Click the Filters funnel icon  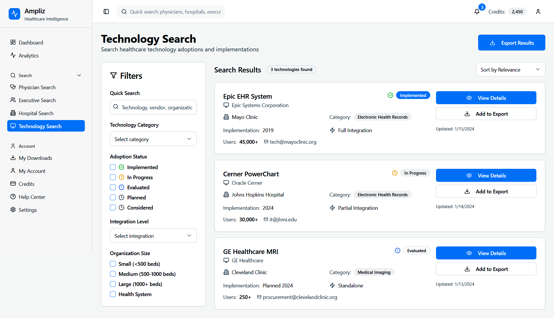click(x=113, y=76)
